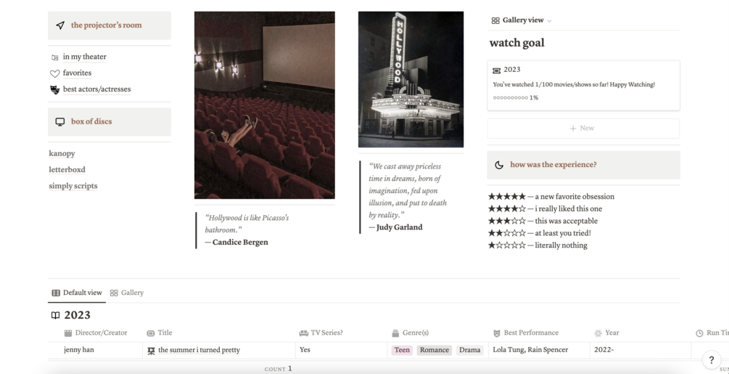
Task: Click the jenny han director cell
Action: [x=95, y=350]
